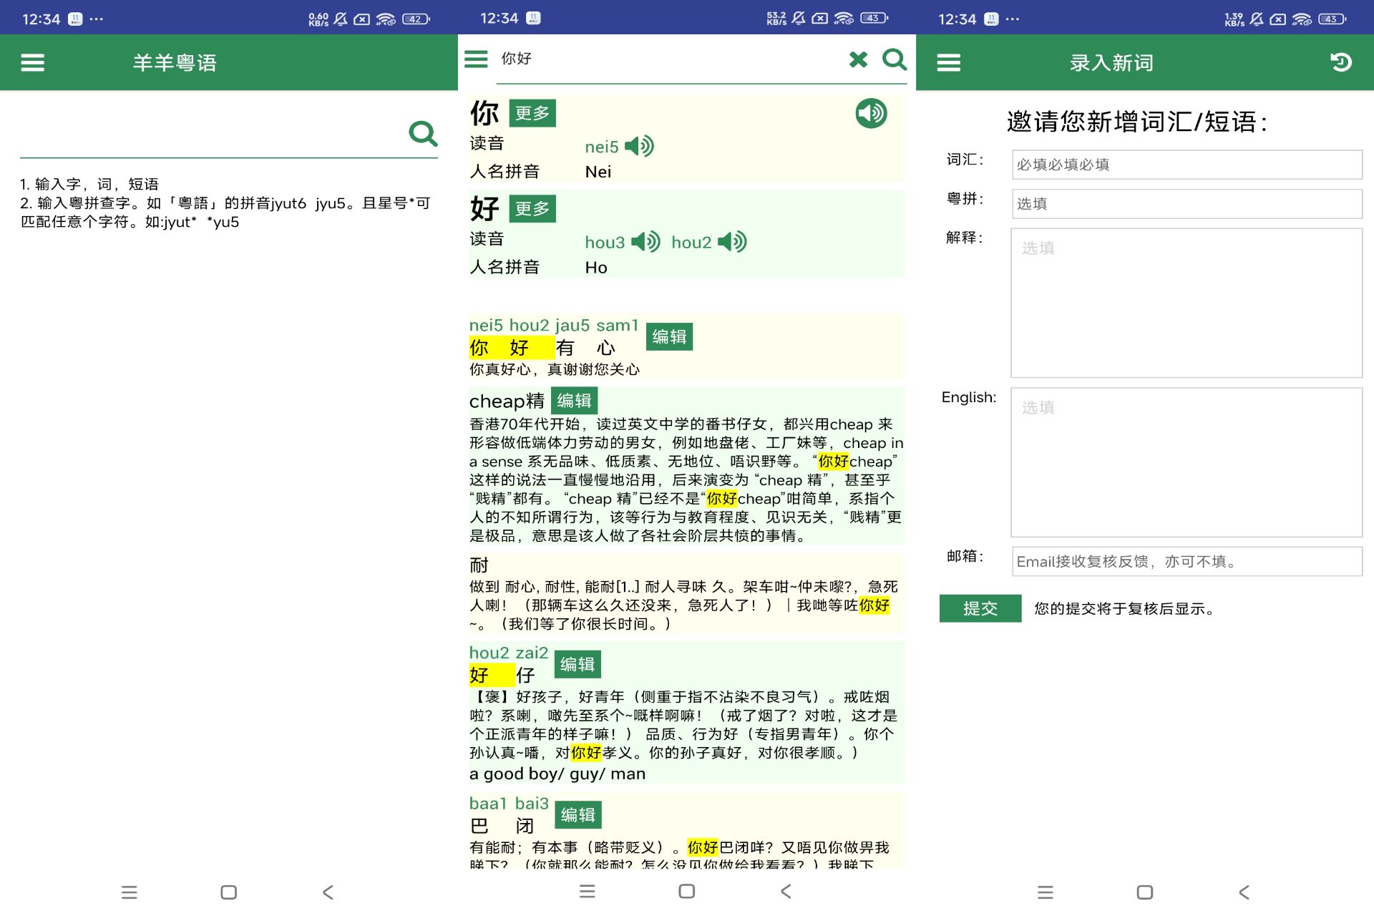Screen dimensions: 1374x916
Task: Click the 邮箱 Email feedback field
Action: click(x=1186, y=561)
